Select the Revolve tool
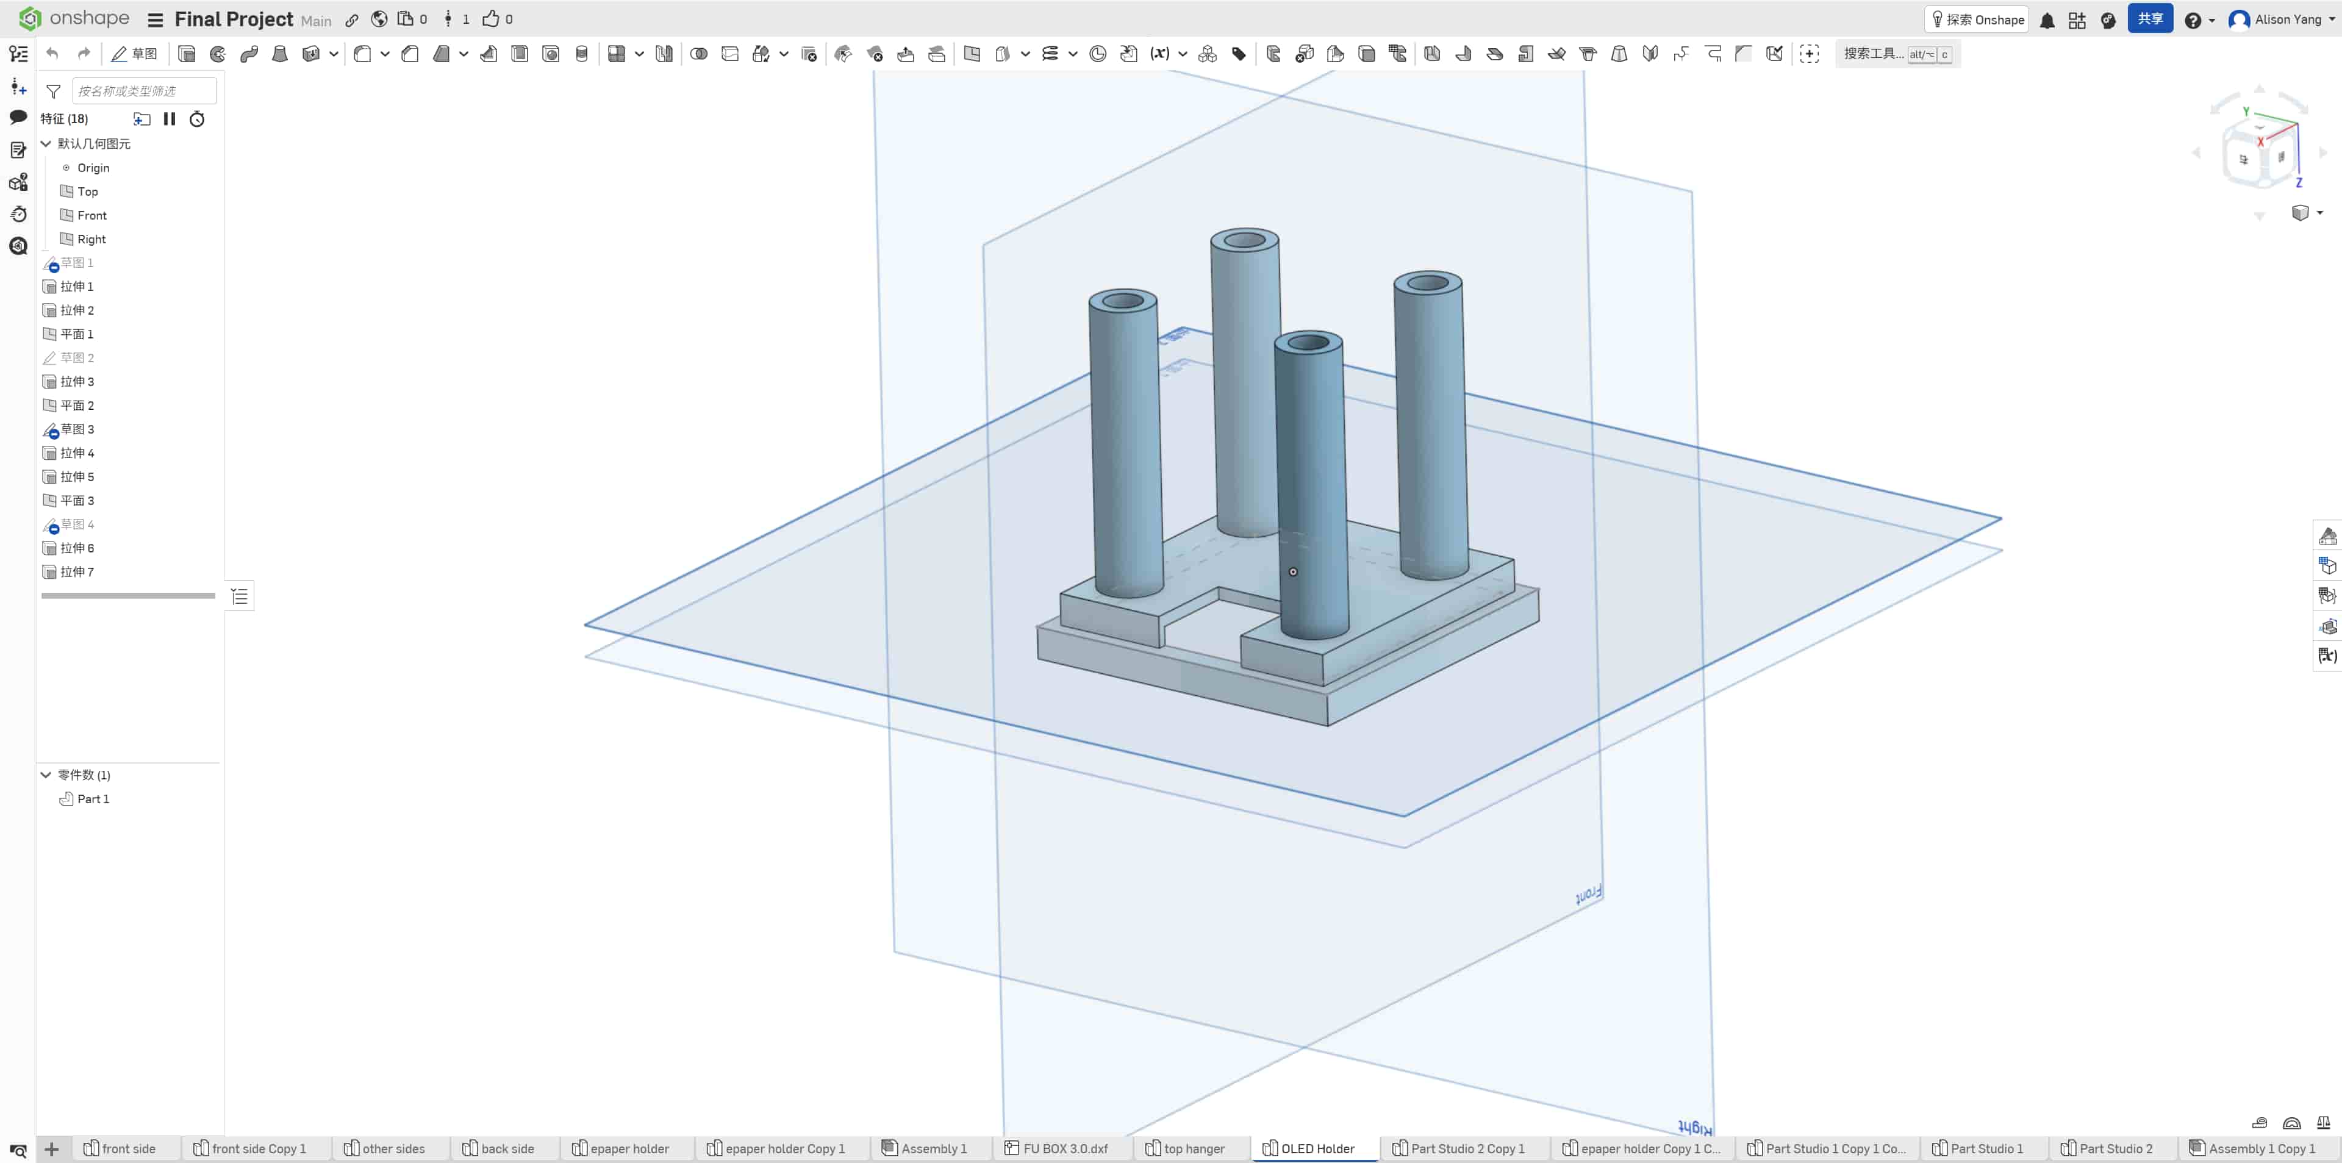The width and height of the screenshot is (2342, 1163). point(218,54)
